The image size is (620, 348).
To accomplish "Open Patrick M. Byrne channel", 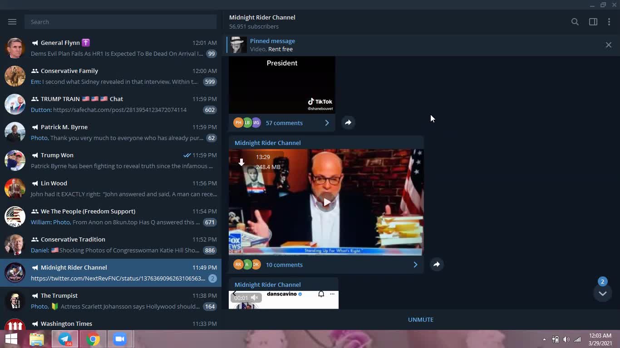I will click(111, 132).
